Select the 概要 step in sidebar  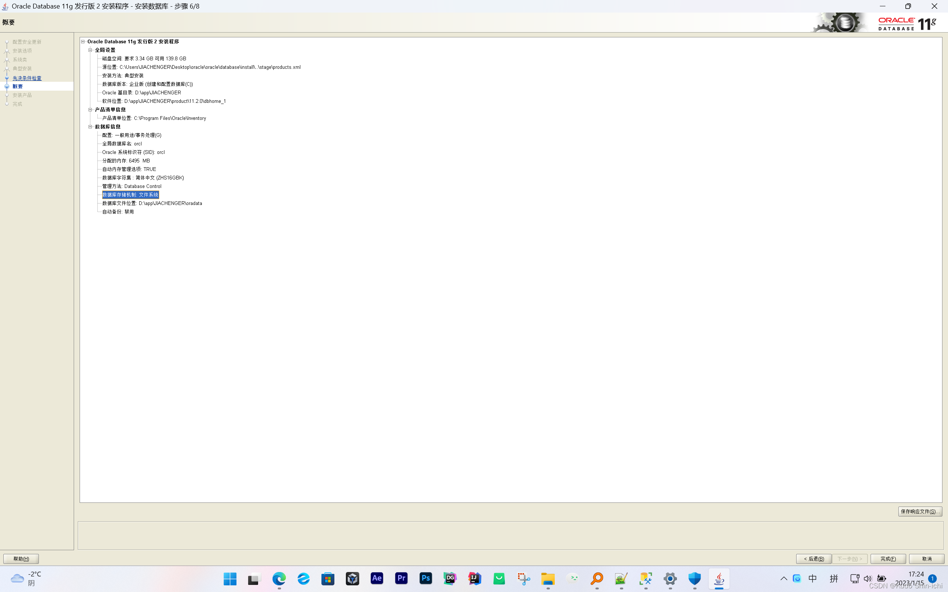coord(18,86)
